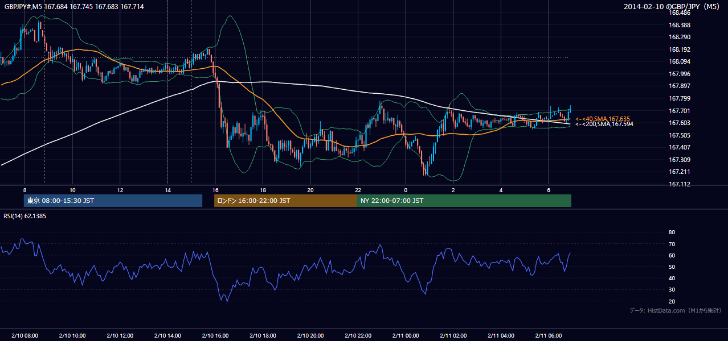This screenshot has height=341, width=728.
Task: Click the RSI scale value 80
Action: (672, 232)
